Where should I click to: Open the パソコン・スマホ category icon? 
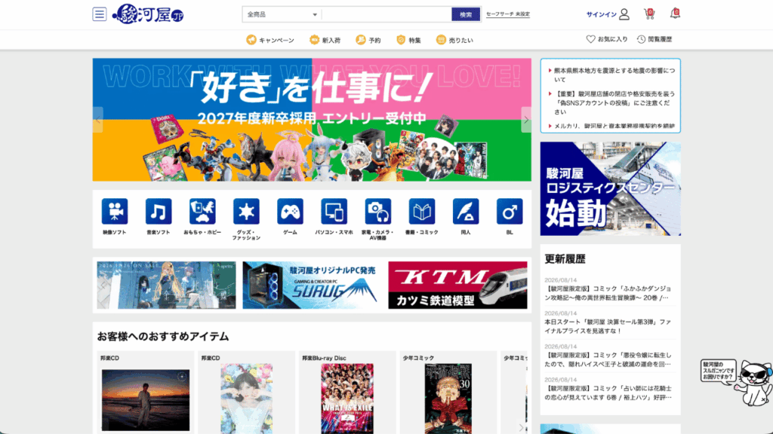[334, 212]
